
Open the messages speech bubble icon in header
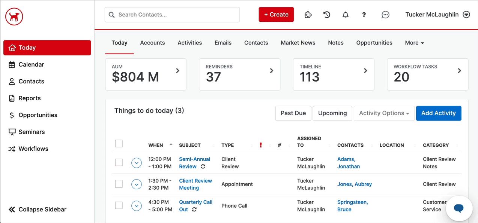(385, 15)
